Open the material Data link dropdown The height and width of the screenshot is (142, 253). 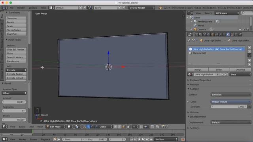coord(240,75)
